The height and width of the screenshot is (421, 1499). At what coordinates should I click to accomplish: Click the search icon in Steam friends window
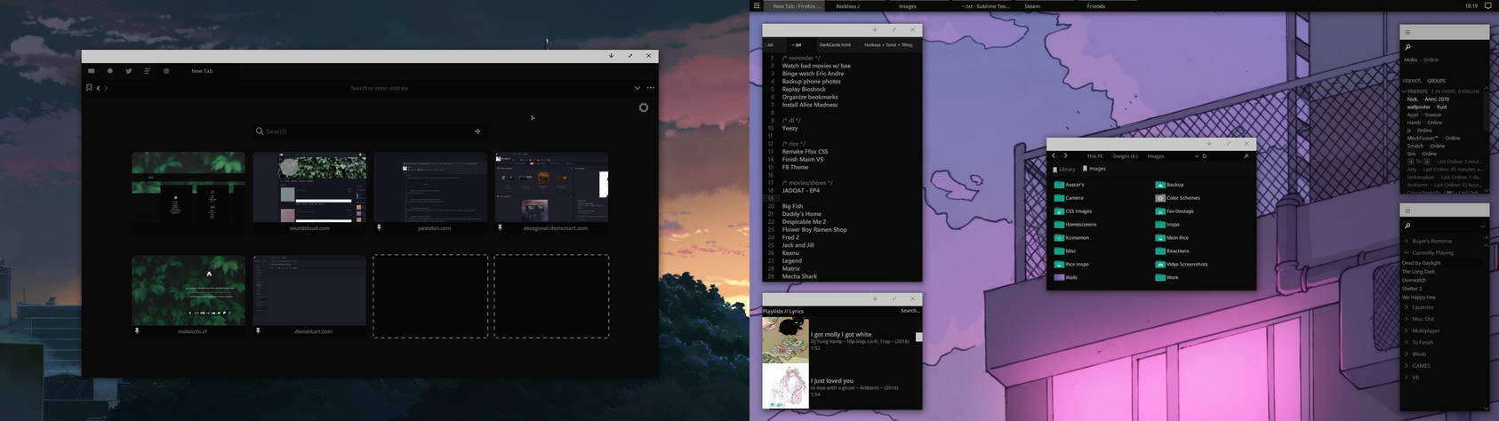coord(1407,47)
